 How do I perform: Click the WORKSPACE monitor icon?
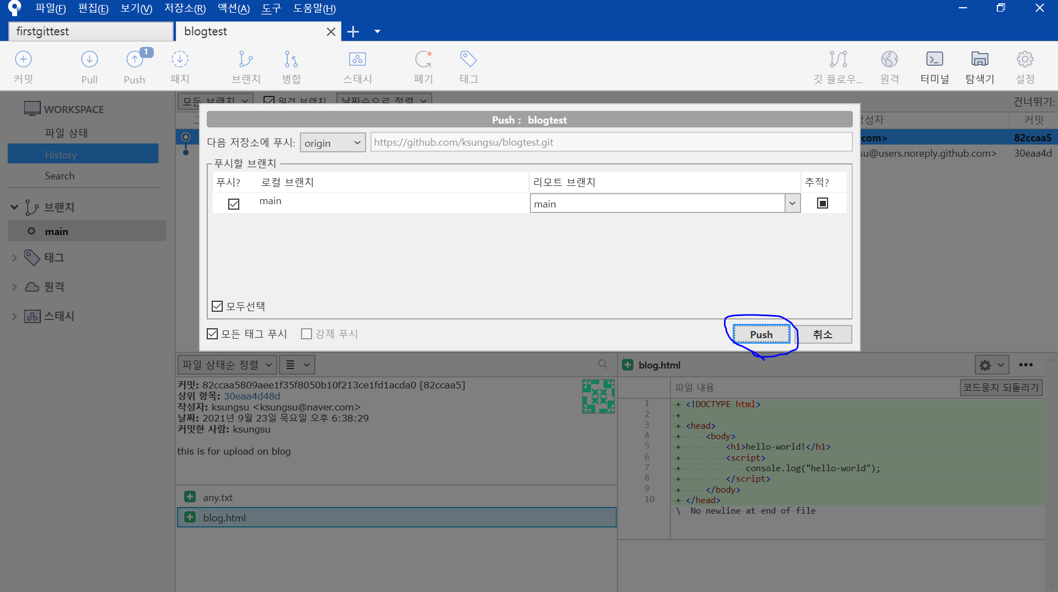click(x=33, y=109)
